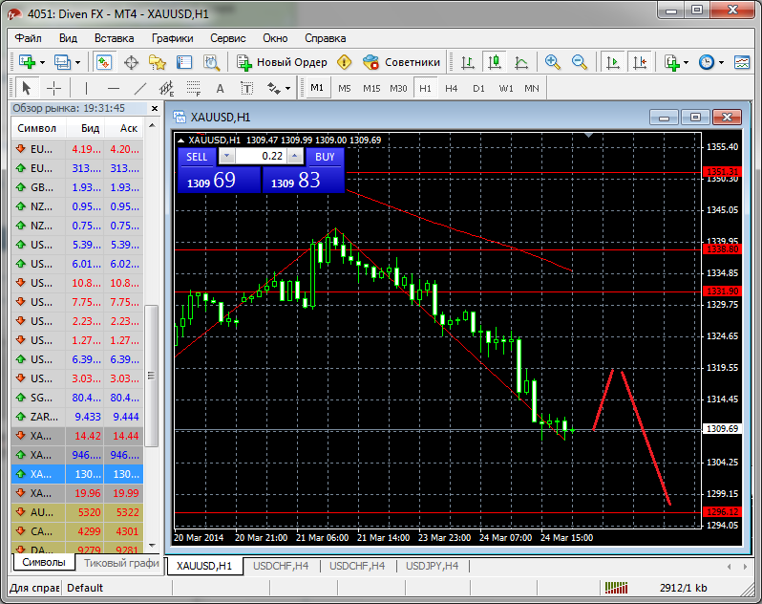This screenshot has height=604, width=762.
Task: Click the BUY button on chart
Action: click(x=325, y=157)
